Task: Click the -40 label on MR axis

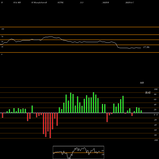Action: pos(155,125)
